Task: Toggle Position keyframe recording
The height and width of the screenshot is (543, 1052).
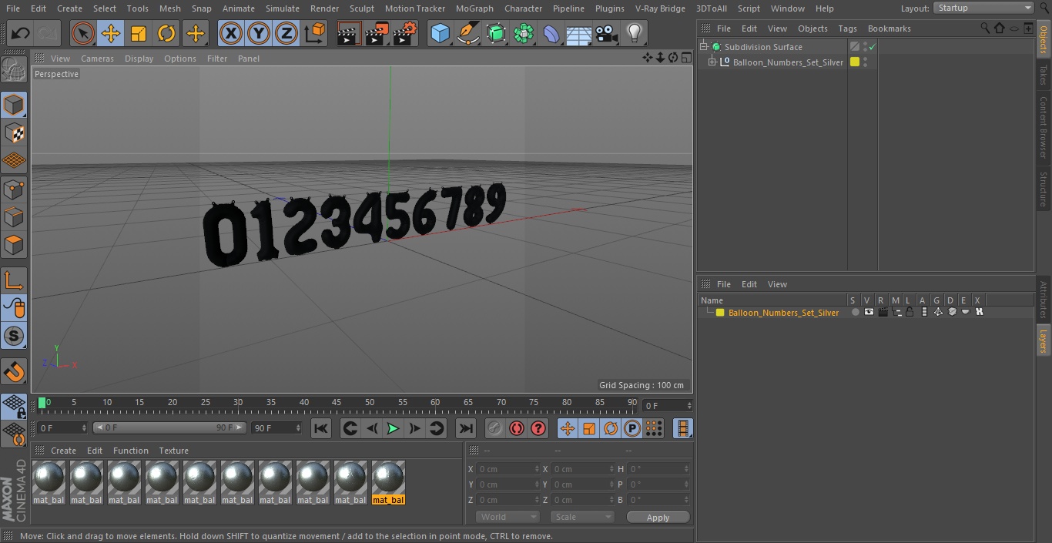Action: point(568,428)
